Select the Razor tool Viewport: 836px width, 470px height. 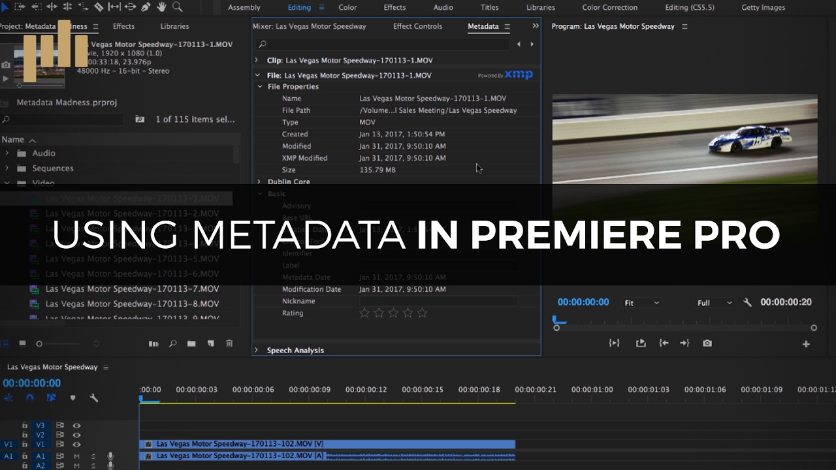point(99,7)
